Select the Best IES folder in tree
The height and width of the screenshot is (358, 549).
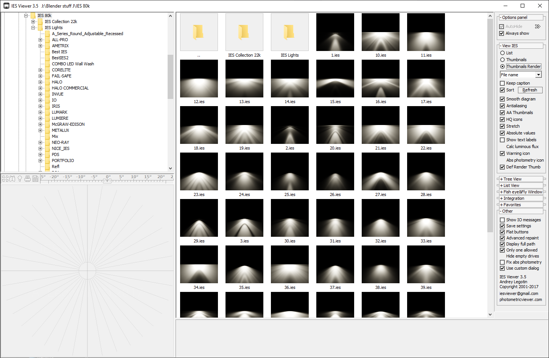click(59, 52)
